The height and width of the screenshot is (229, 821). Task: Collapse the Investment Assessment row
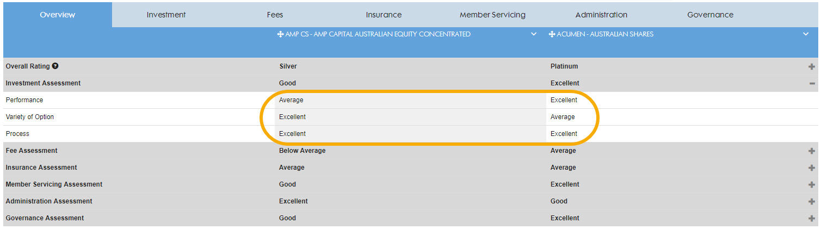812,83
